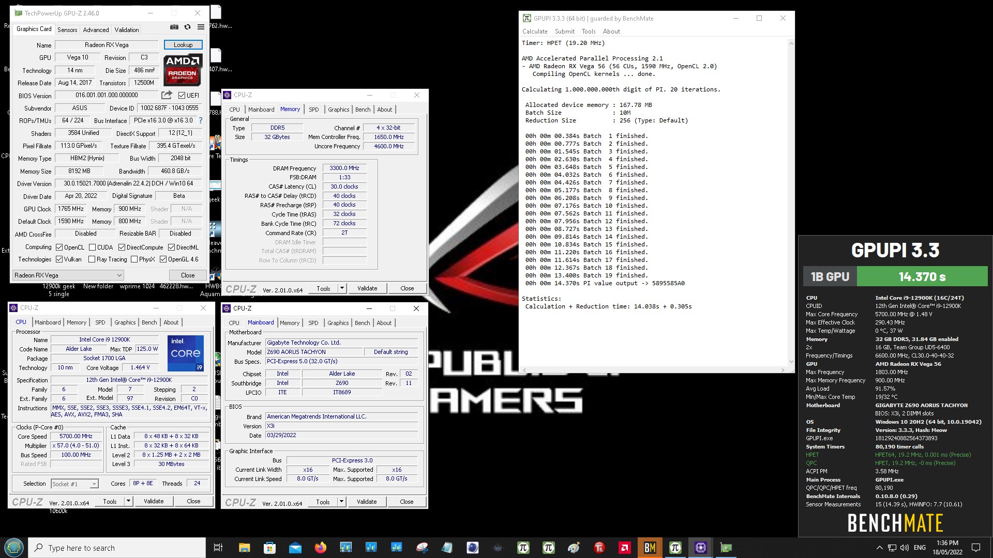
Task: Open SPD tab in CPU-Z memory timings window
Action: click(313, 110)
